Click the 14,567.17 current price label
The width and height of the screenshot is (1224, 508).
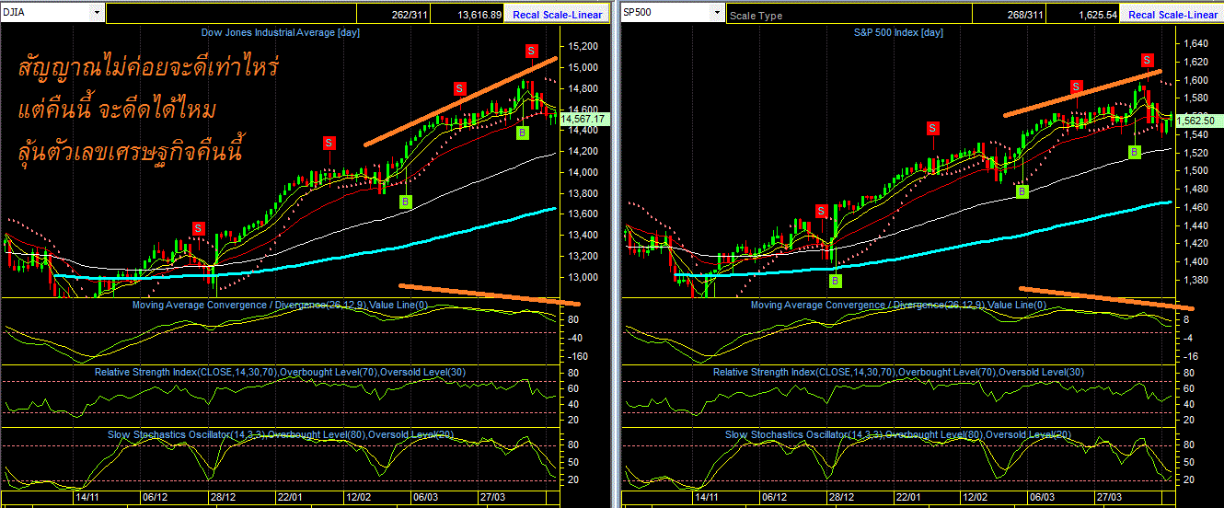583,119
